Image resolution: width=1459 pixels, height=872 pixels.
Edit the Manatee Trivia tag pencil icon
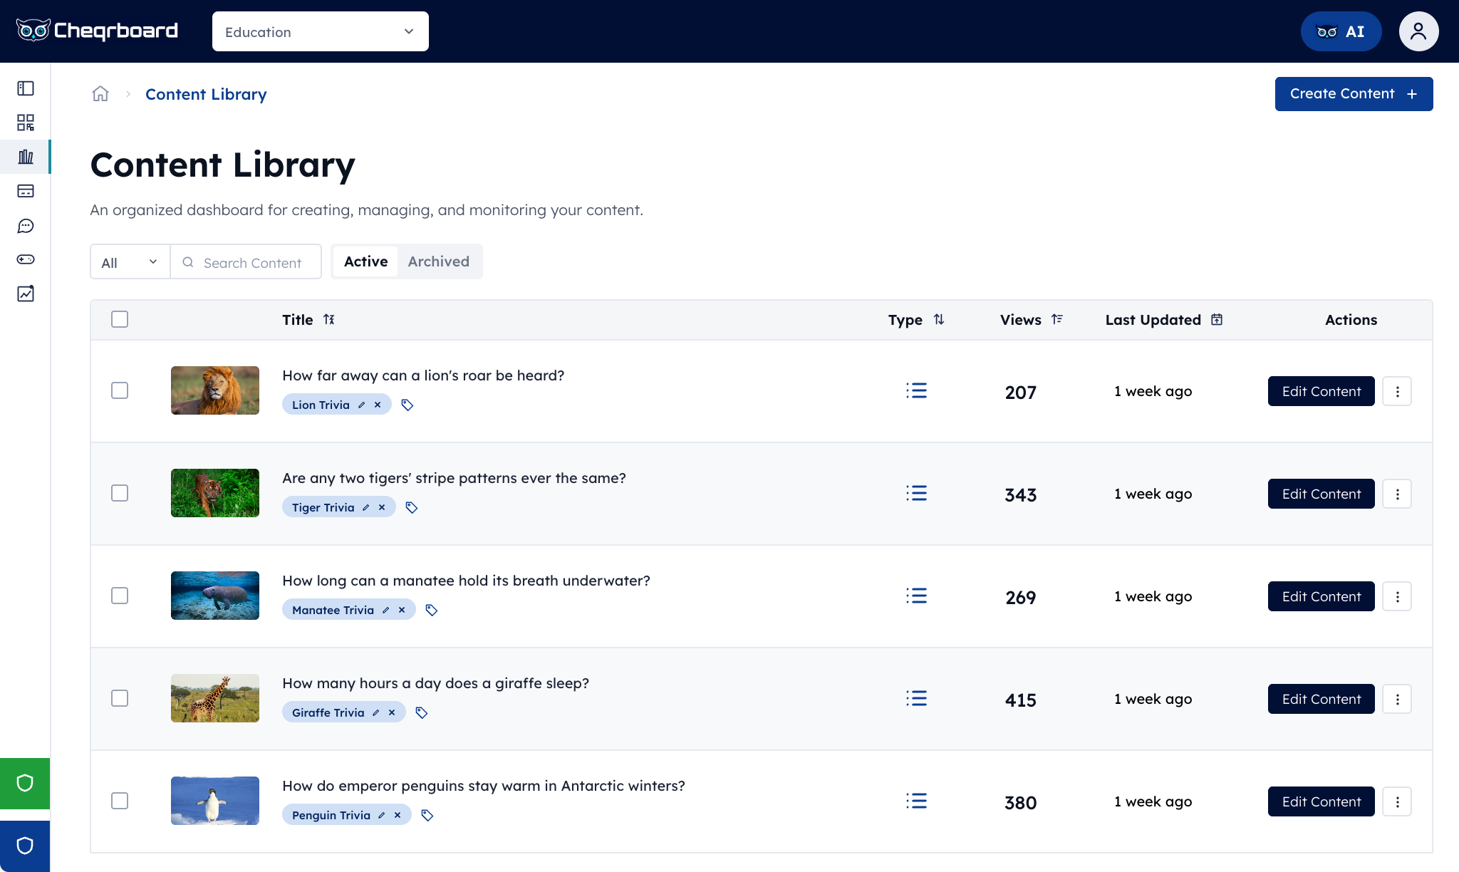coord(385,610)
